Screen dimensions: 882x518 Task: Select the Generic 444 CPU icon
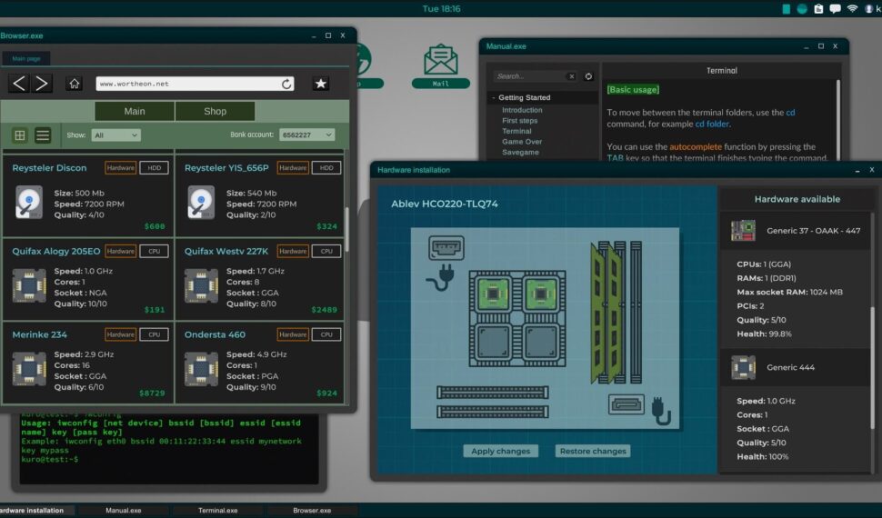[x=744, y=368]
